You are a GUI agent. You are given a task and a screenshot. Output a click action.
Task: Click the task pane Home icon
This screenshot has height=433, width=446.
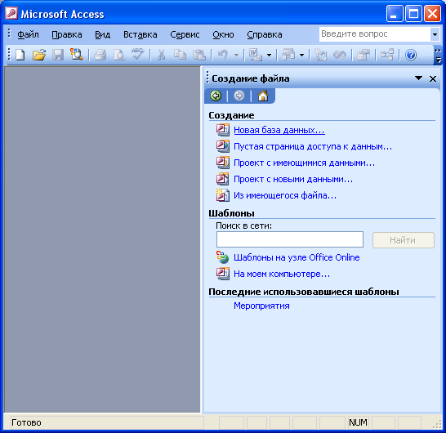263,96
